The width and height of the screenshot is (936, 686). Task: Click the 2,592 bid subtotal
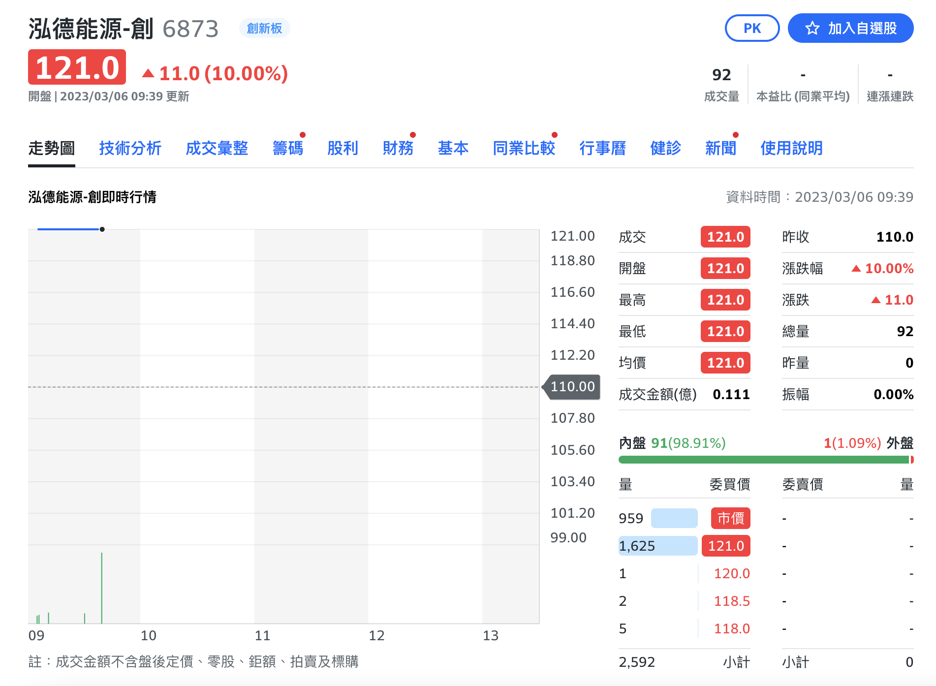click(637, 662)
